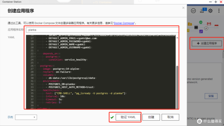The image size is (224, 126).
Task: Click the DEFAULT_ADMIN_NAME=cgakki line
Action: [x=66, y=44]
